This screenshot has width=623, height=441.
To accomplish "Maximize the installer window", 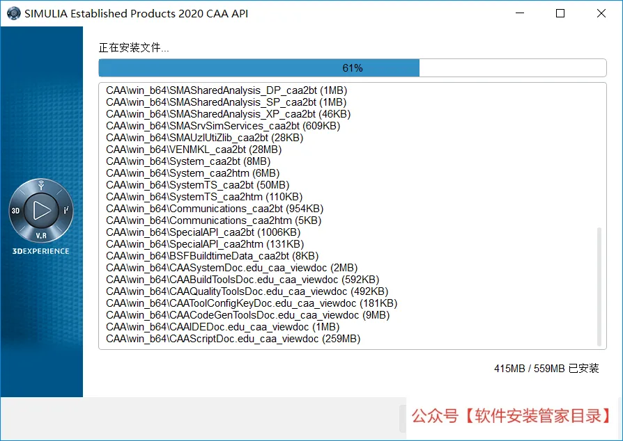I will pos(560,13).
